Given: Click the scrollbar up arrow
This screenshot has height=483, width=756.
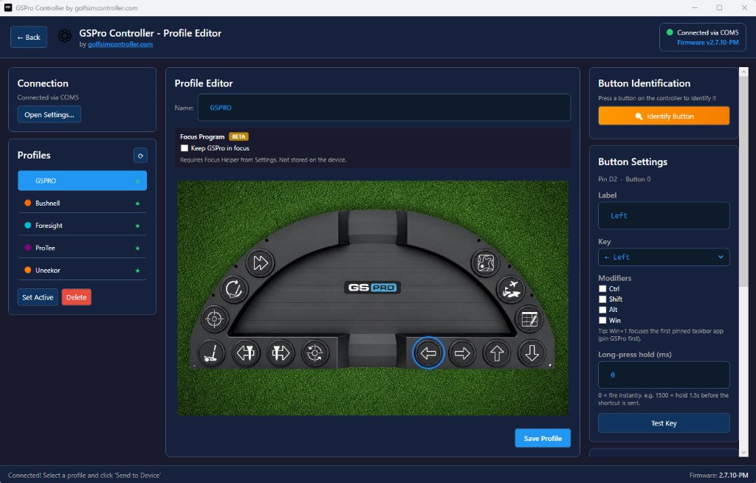Looking at the screenshot, I should point(743,72).
